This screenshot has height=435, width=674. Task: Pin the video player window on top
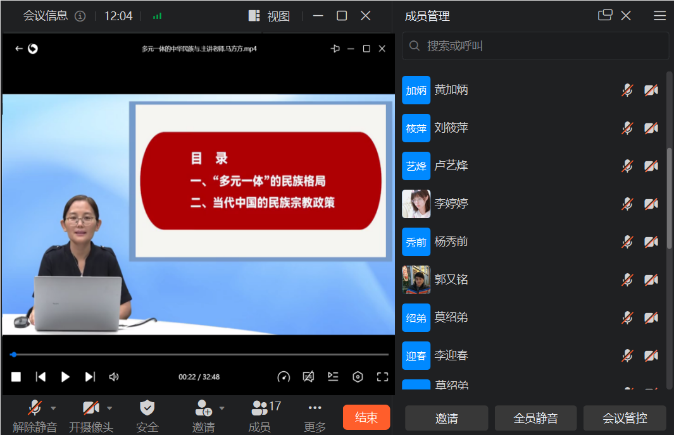click(335, 49)
